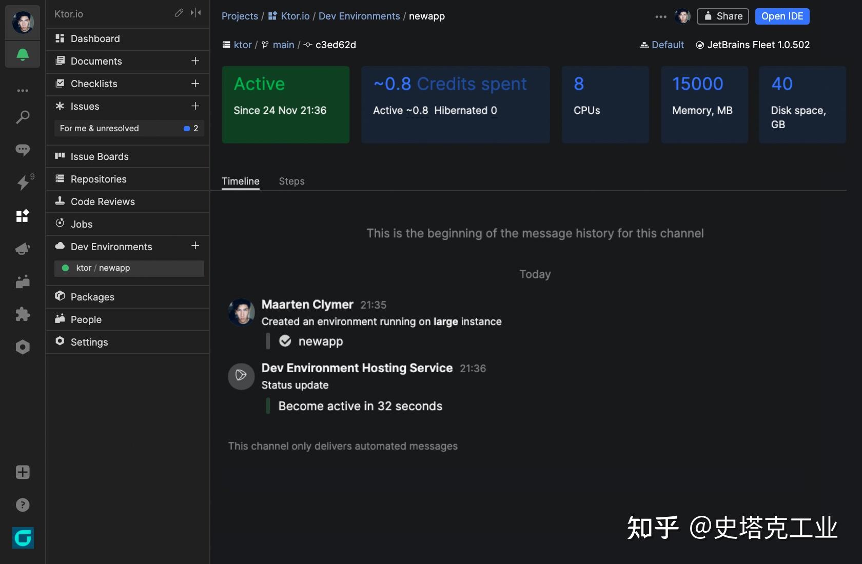This screenshot has width=862, height=564.
Task: Click the Active status card
Action: tap(286, 105)
